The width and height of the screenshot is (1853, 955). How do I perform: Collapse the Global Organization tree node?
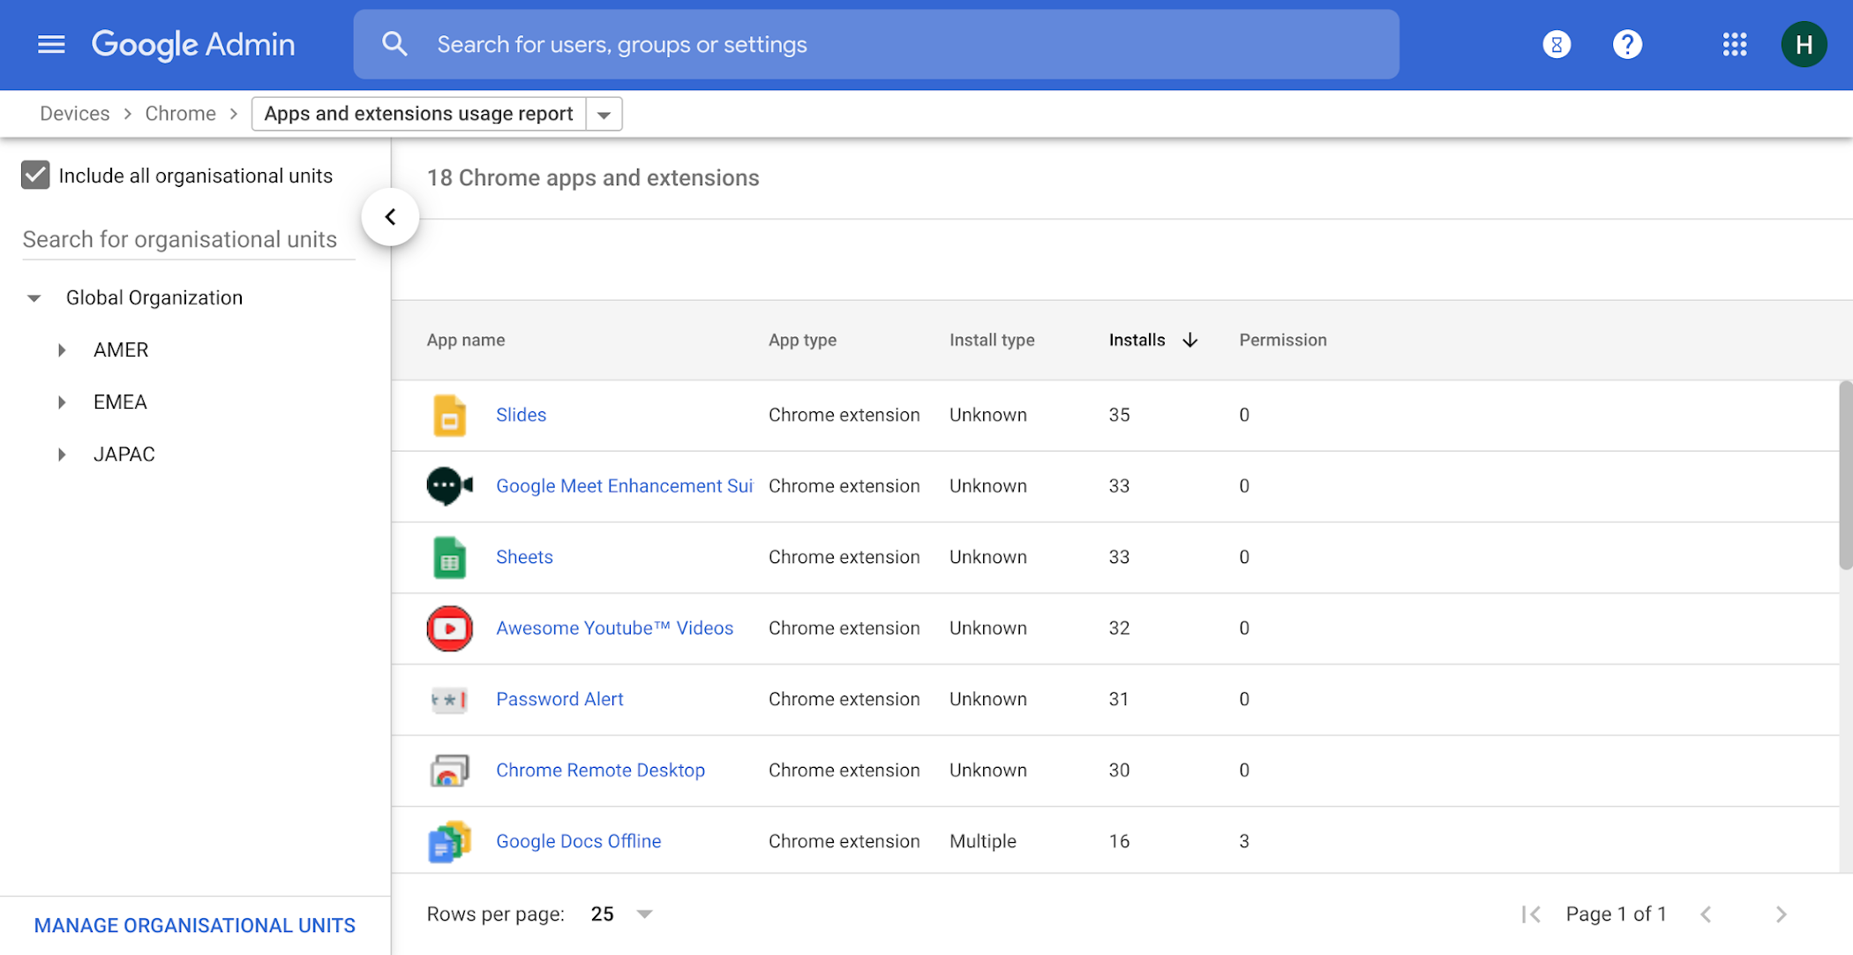(x=34, y=298)
